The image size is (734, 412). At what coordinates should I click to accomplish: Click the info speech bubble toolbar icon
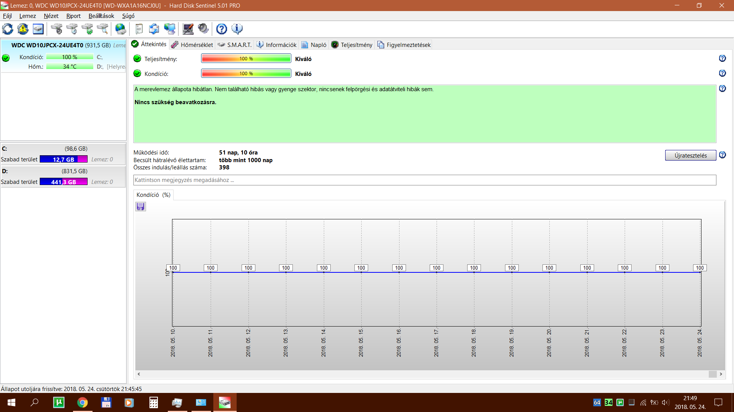(237, 29)
